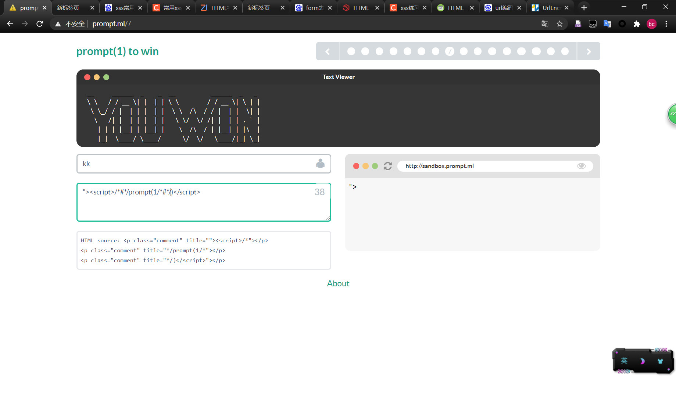Select the fourth level dot
The image size is (676, 397).
tap(393, 51)
